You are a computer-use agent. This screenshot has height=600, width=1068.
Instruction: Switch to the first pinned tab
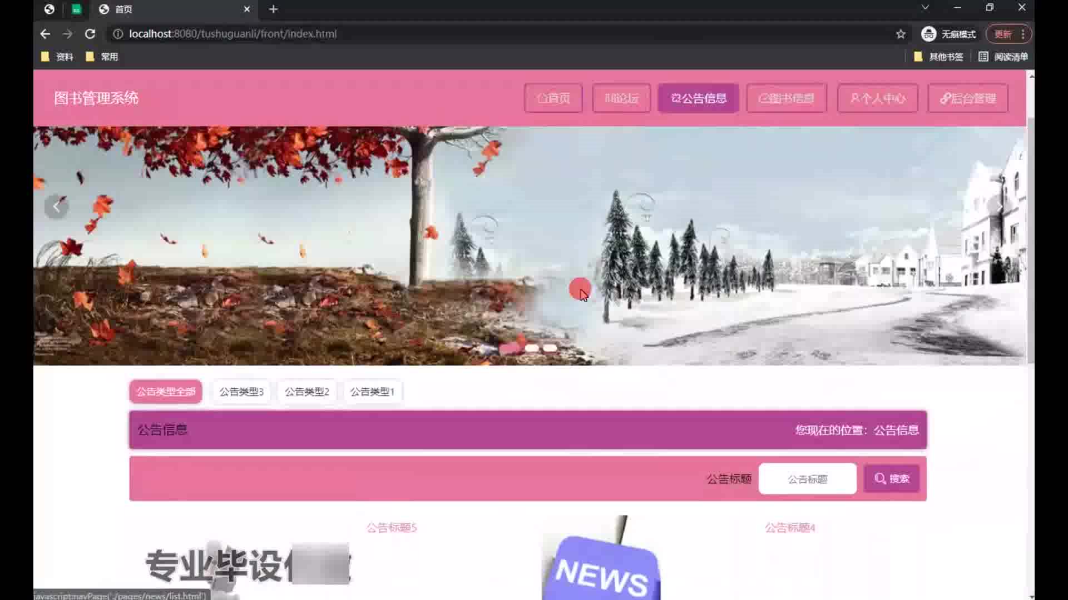pyautogui.click(x=50, y=9)
